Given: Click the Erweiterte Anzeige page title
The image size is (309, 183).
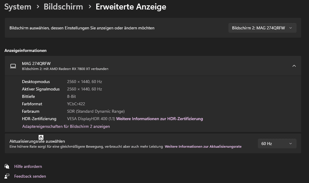Looking at the screenshot, I should click(x=131, y=7).
